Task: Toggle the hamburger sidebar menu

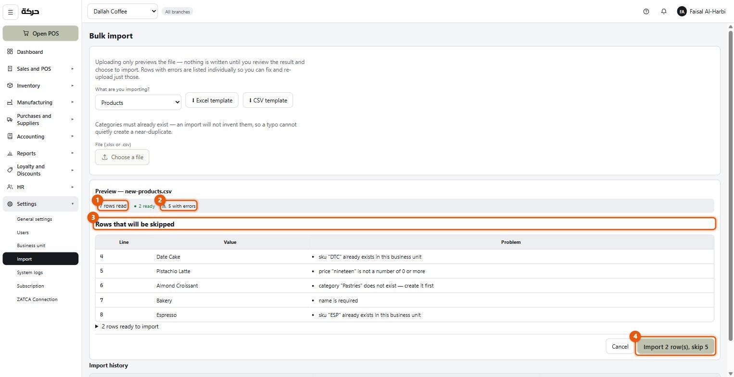Action: tap(10, 12)
